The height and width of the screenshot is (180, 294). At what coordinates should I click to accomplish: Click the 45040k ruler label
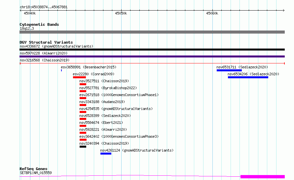tap(30, 13)
